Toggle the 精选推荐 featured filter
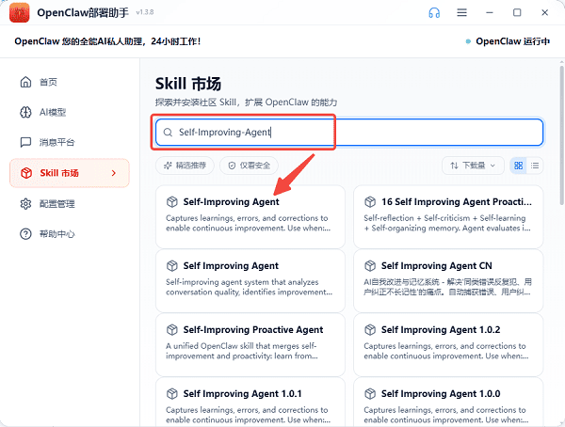 coord(185,166)
